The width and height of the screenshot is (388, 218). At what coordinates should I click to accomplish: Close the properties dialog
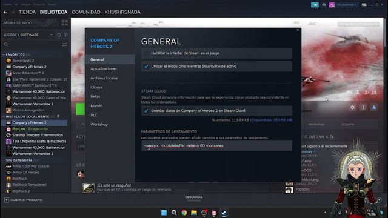298,30
